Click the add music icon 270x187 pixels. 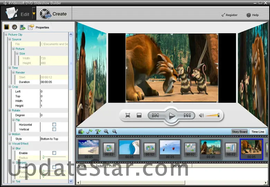click(x=90, y=132)
